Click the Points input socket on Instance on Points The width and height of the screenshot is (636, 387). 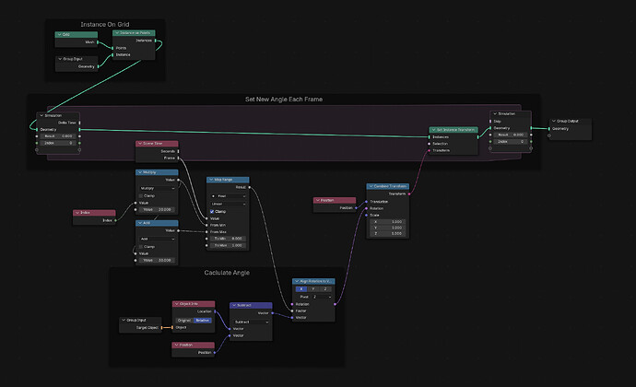point(112,48)
